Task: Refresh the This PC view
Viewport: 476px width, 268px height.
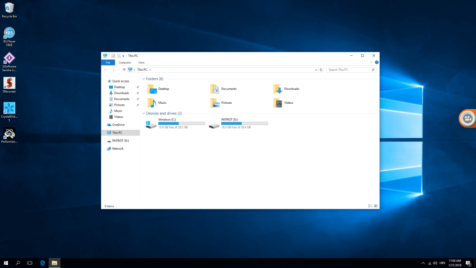Action: tap(321, 70)
